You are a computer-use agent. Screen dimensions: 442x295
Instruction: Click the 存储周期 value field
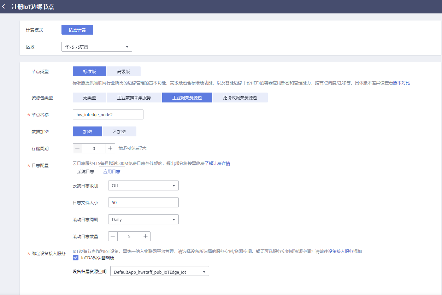[x=94, y=148]
